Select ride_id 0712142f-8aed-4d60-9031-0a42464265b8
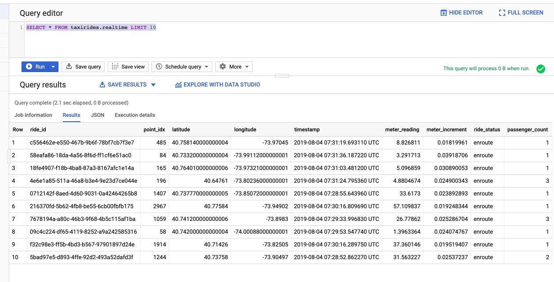 83,193
